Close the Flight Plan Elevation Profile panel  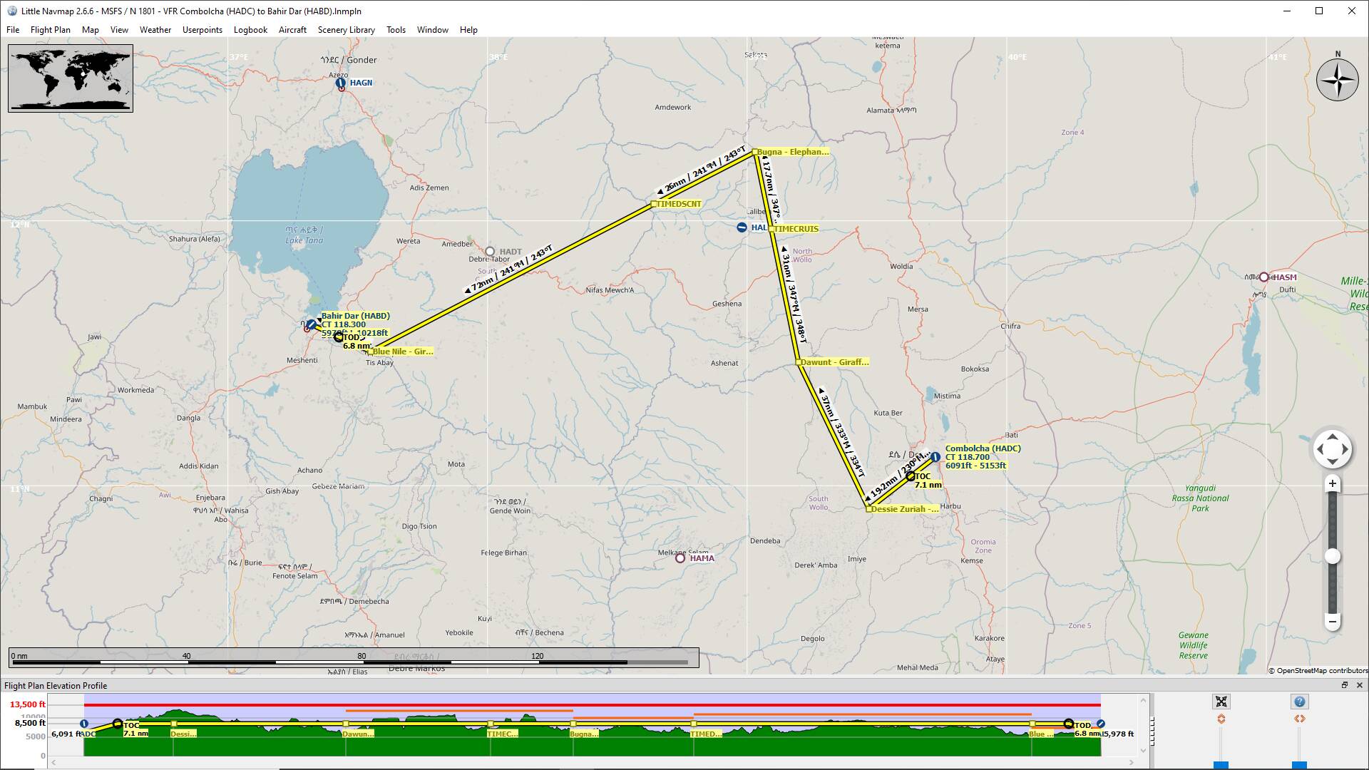1359,685
